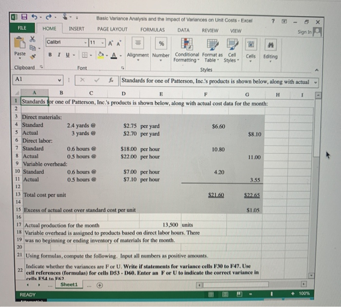Click the Increase Font Size icon
Screen dimensions: 341x307
(x=111, y=43)
